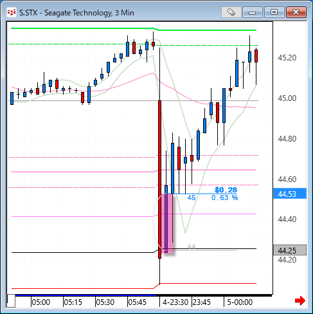Click the 44.80 price axis label

tap(287, 139)
